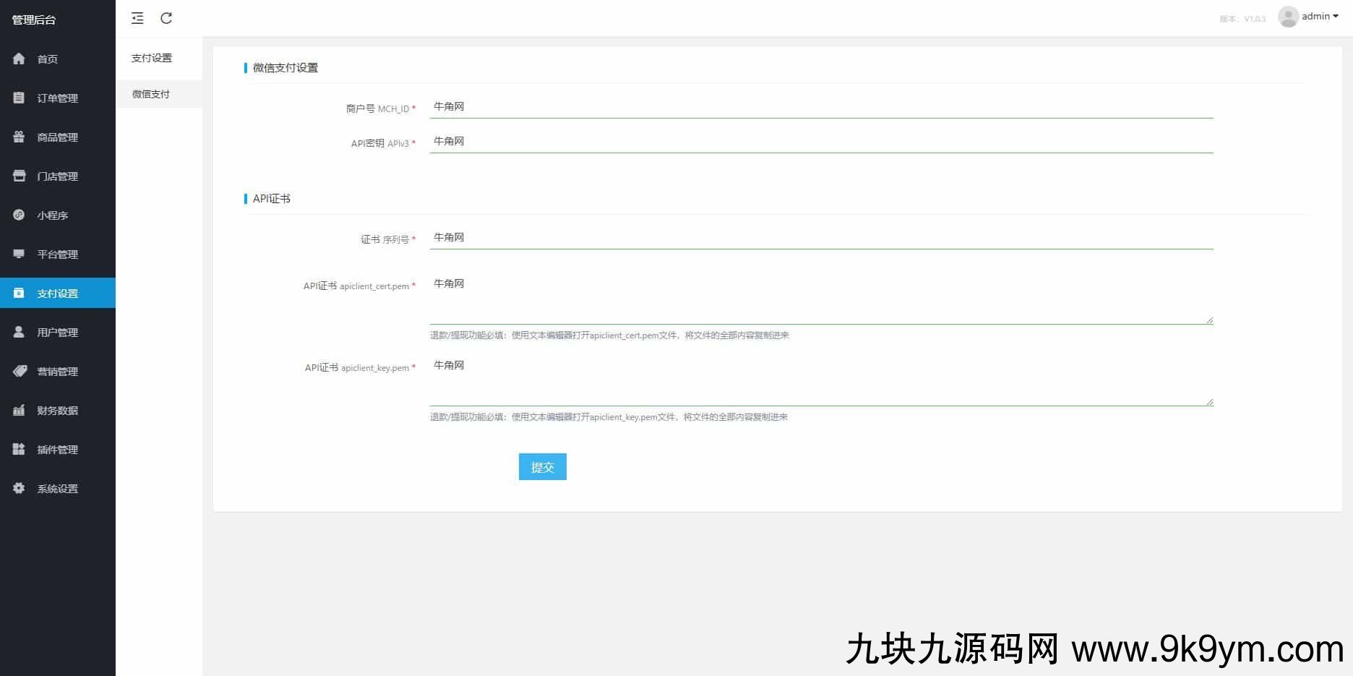Open 插件管理 in the sidebar
The width and height of the screenshot is (1353, 676).
57,450
